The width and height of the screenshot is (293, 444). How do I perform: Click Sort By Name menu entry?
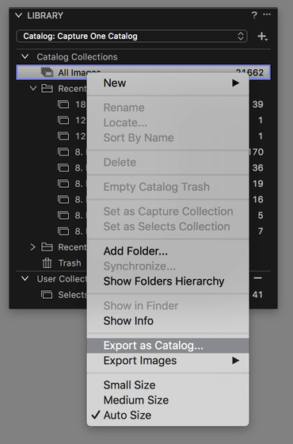(168, 138)
